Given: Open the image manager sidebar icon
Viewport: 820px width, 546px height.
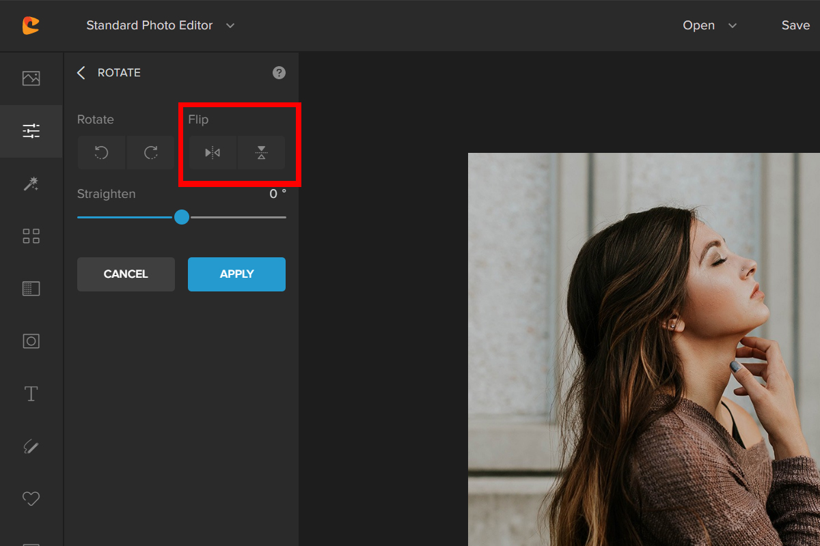Looking at the screenshot, I should (x=31, y=78).
